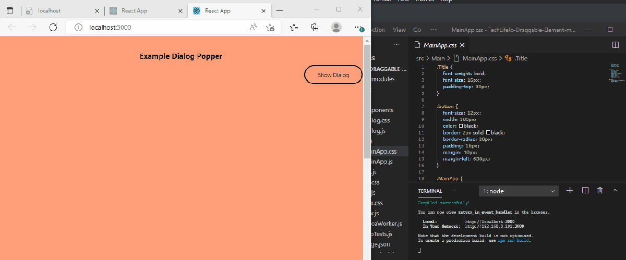626x260 pixels.
Task: Kill the terminal with trash icon
Action: coord(600,191)
